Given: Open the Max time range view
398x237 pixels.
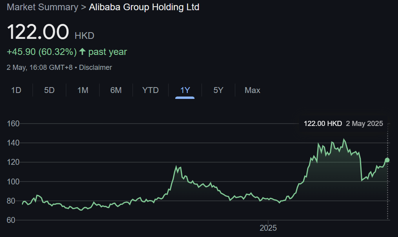Looking at the screenshot, I should tap(252, 90).
